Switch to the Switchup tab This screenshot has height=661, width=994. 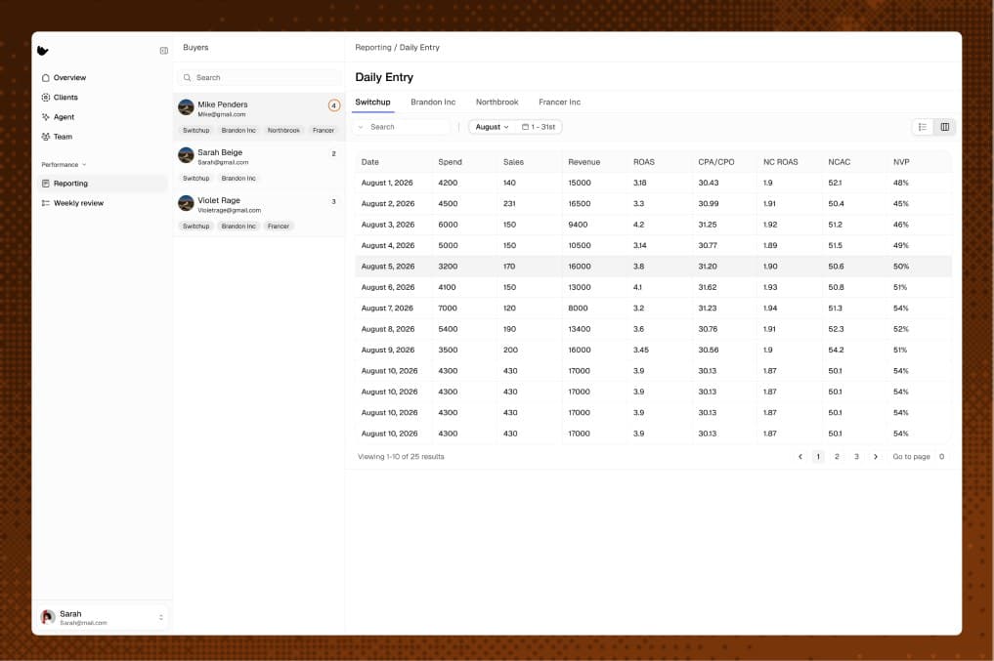point(372,102)
